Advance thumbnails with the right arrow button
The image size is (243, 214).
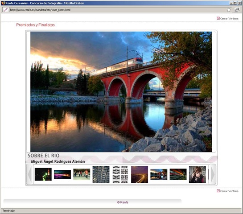click(x=213, y=174)
